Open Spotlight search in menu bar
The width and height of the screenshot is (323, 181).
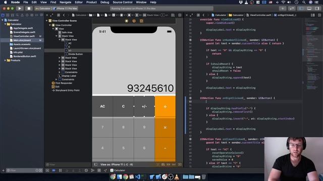click(304, 2)
